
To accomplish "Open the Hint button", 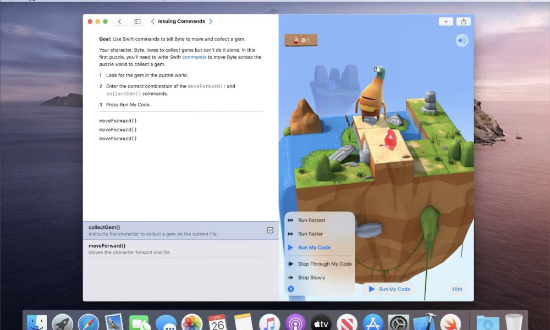I will pos(457,289).
